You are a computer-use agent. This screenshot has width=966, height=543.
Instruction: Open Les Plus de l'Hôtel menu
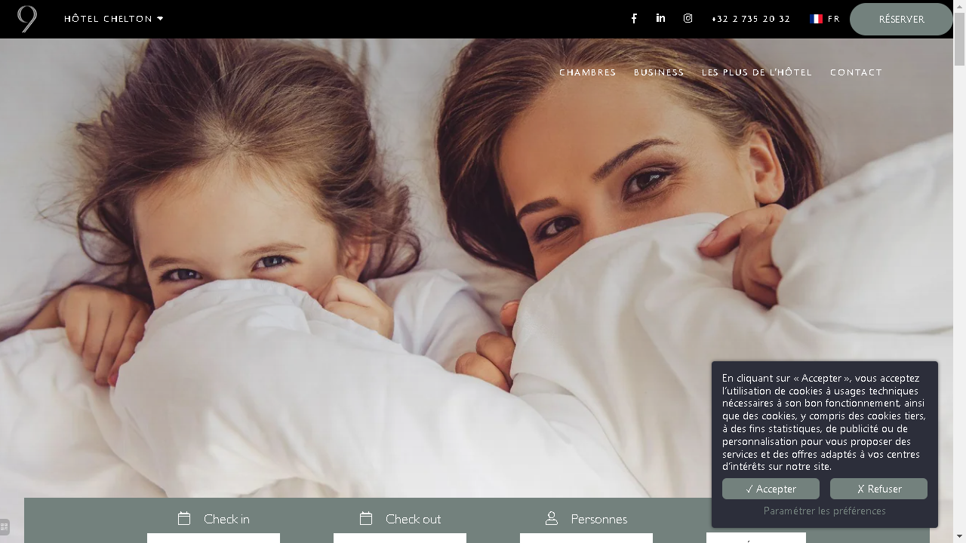[x=757, y=72]
